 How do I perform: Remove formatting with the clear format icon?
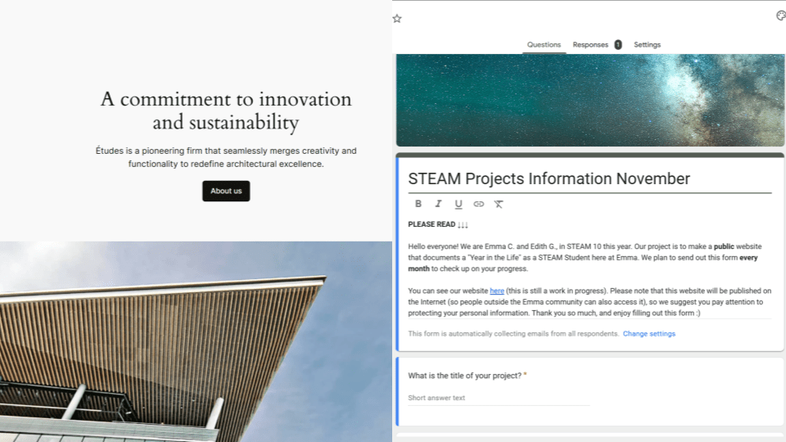click(499, 204)
